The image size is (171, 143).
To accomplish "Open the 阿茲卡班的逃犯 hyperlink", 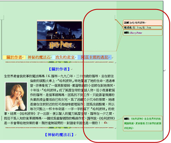I will click(95, 57).
